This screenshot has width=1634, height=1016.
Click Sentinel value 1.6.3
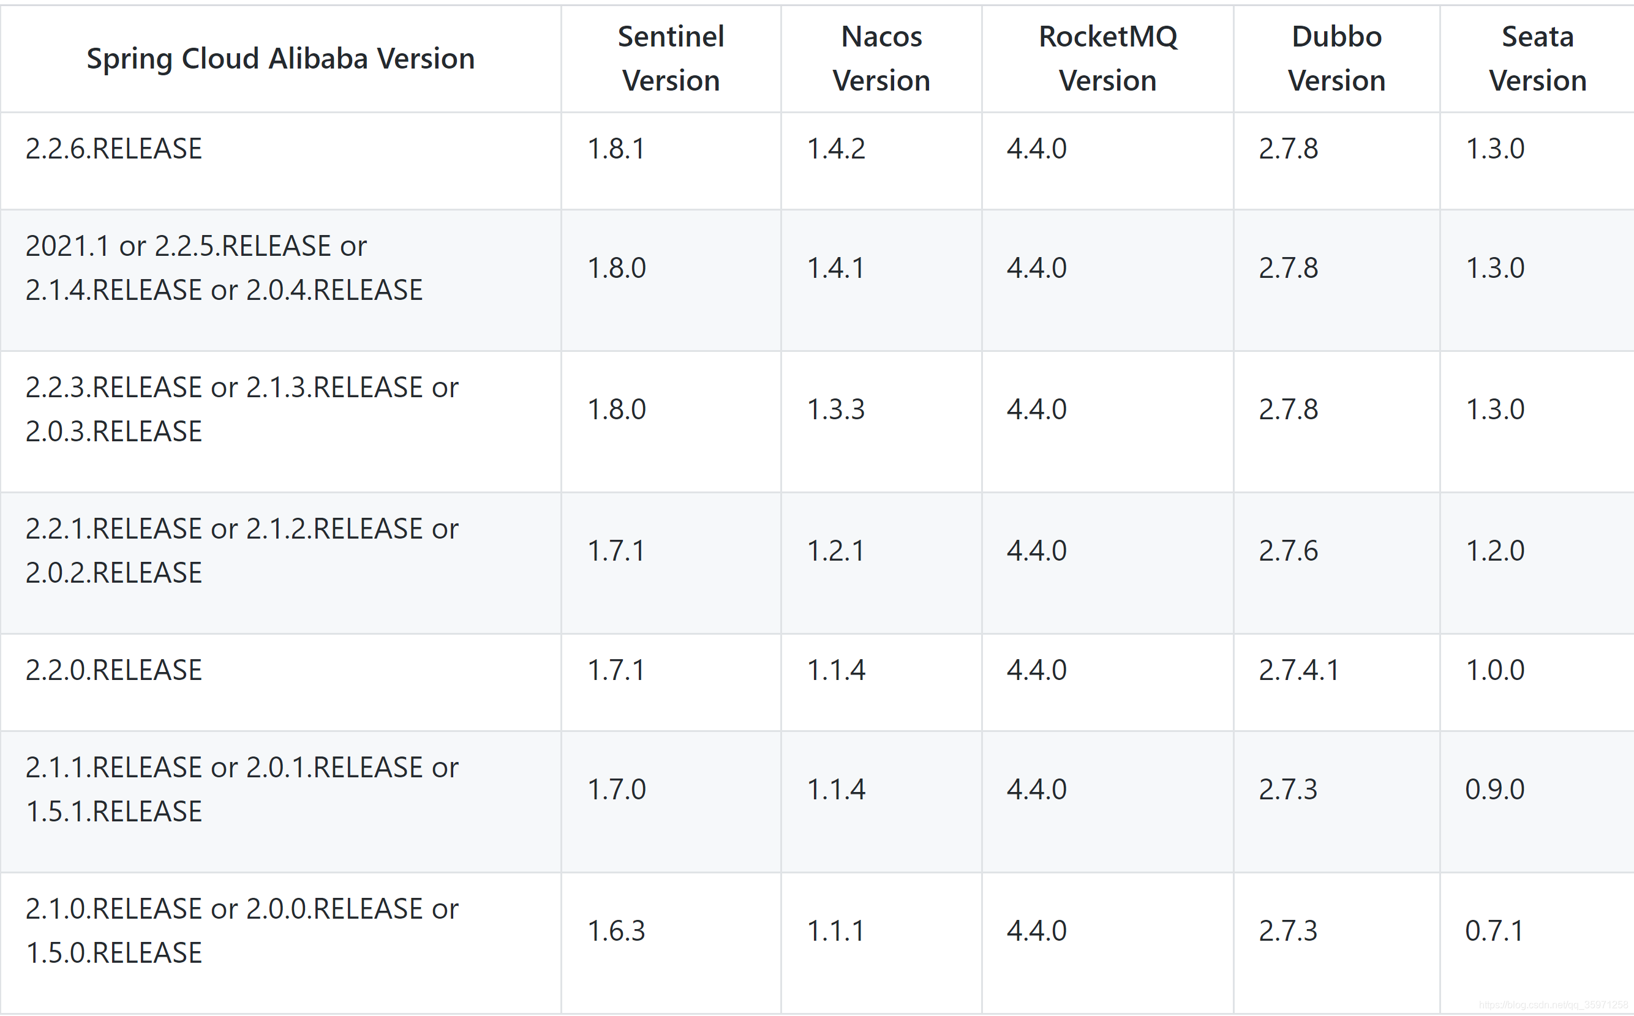tap(617, 931)
